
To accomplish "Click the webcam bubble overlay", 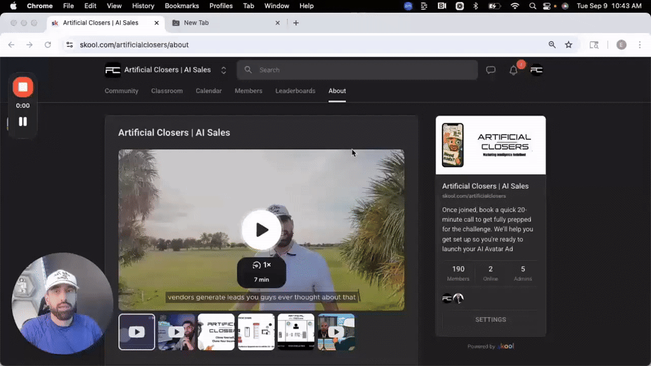I will tap(62, 303).
